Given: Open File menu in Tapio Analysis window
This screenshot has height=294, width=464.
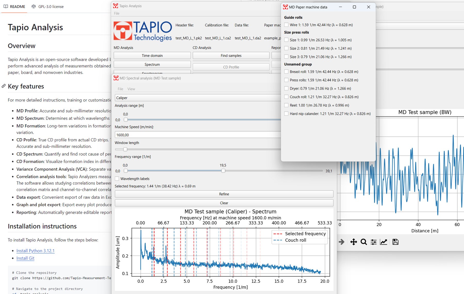Looking at the screenshot, I should 117,13.
